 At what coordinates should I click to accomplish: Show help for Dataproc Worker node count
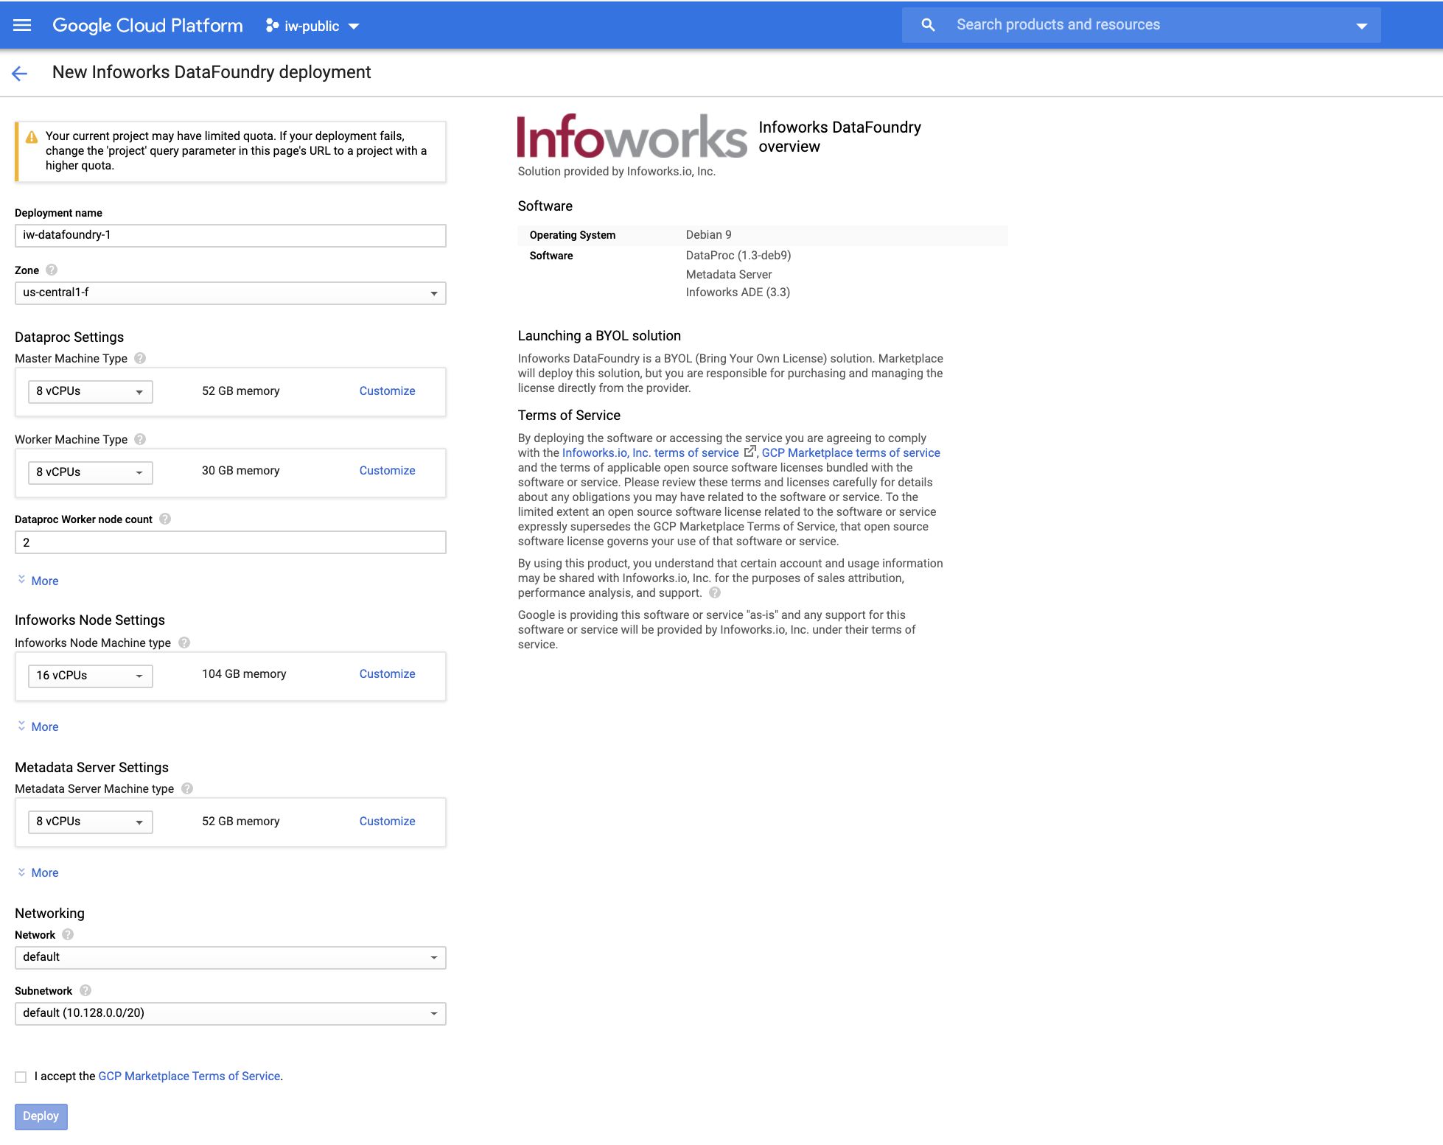pyautogui.click(x=165, y=519)
